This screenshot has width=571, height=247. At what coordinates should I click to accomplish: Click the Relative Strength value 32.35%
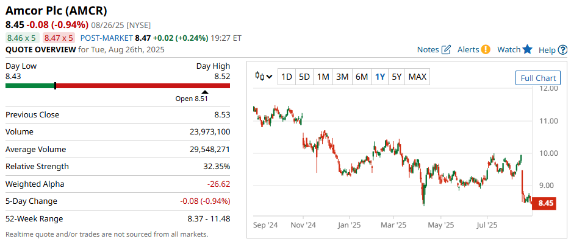pyautogui.click(x=217, y=166)
